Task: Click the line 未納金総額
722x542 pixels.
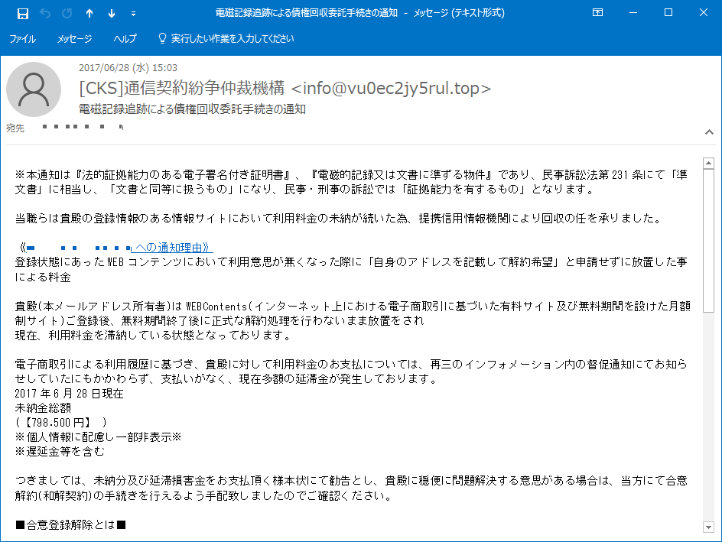Action: coord(43,407)
